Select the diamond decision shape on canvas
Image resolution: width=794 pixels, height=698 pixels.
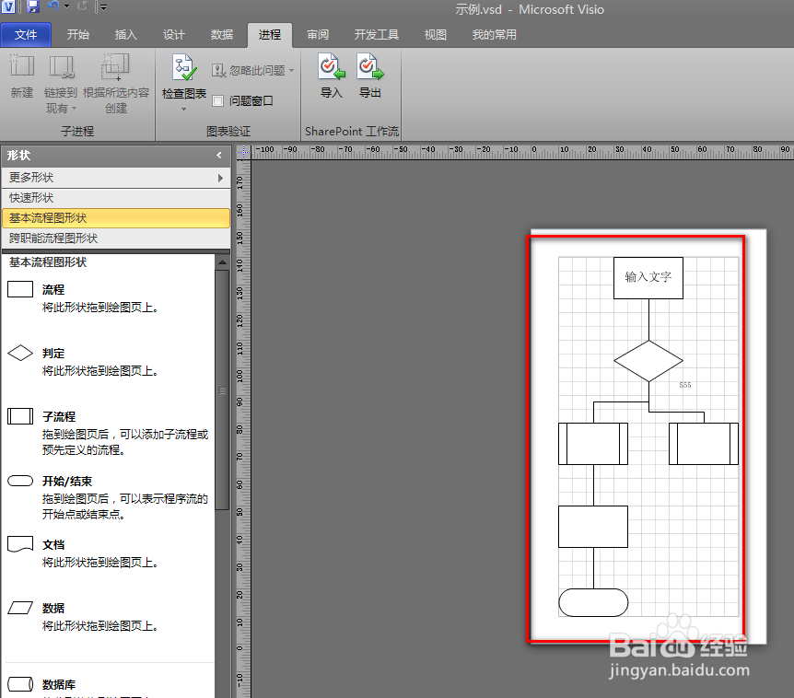coord(648,361)
